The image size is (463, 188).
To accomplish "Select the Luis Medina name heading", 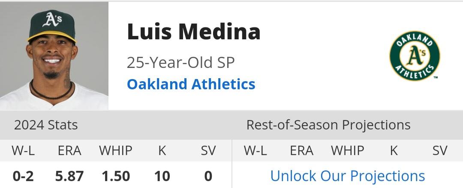I will [x=193, y=32].
